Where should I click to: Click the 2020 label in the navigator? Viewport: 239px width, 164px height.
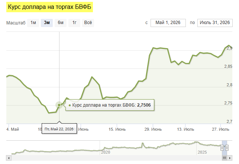coord(106,152)
